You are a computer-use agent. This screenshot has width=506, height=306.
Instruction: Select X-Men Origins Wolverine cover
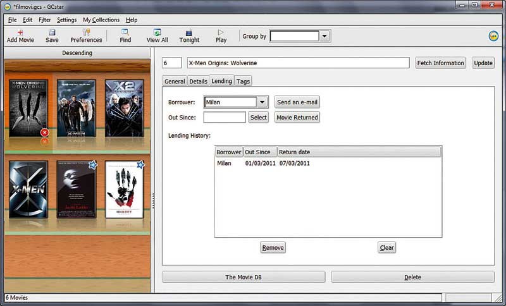[x=28, y=108]
